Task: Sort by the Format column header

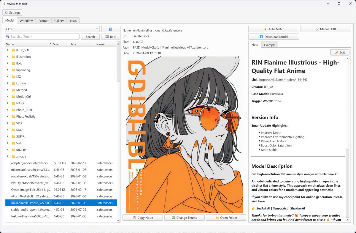Action: click(x=106, y=44)
